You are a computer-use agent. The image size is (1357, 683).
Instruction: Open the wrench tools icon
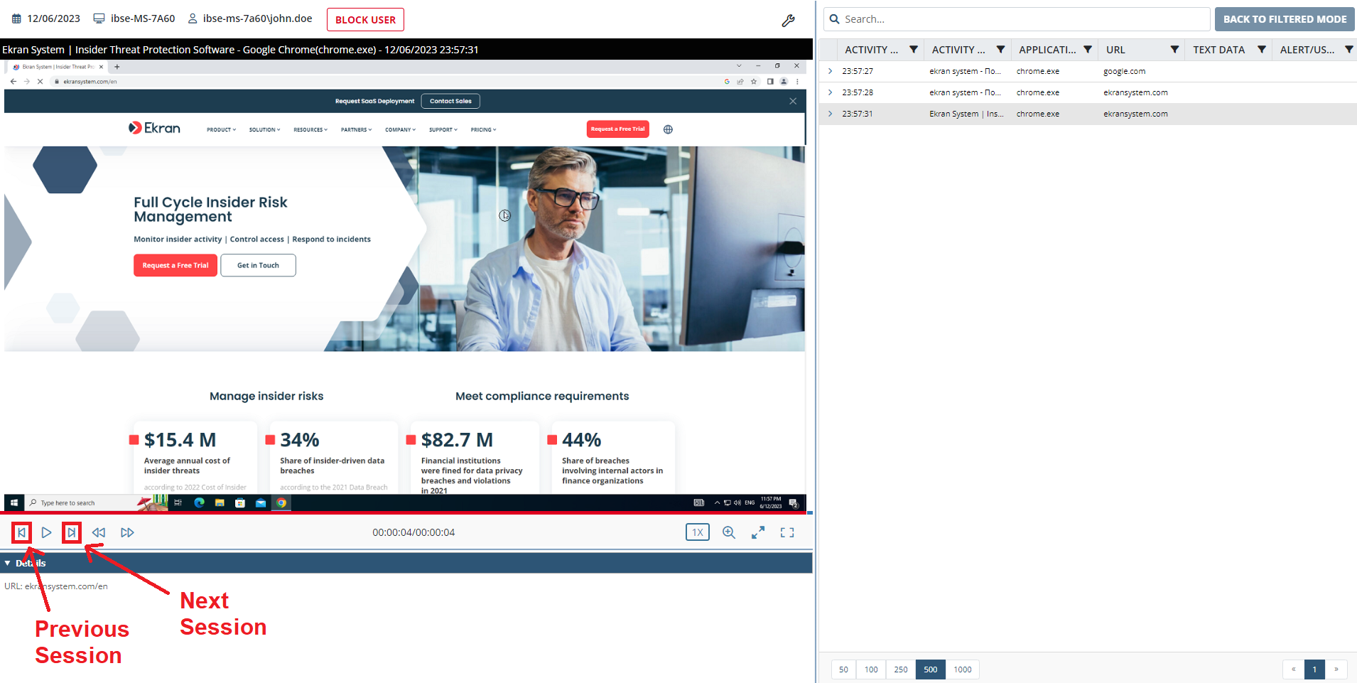tap(788, 21)
